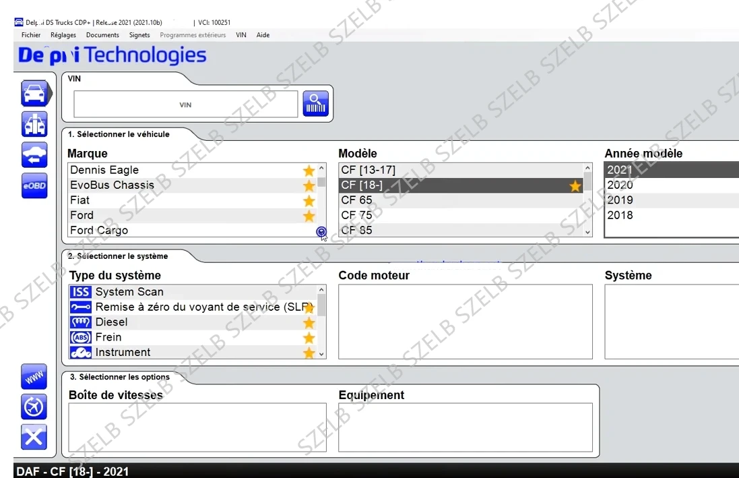Open the Documents menu

103,35
